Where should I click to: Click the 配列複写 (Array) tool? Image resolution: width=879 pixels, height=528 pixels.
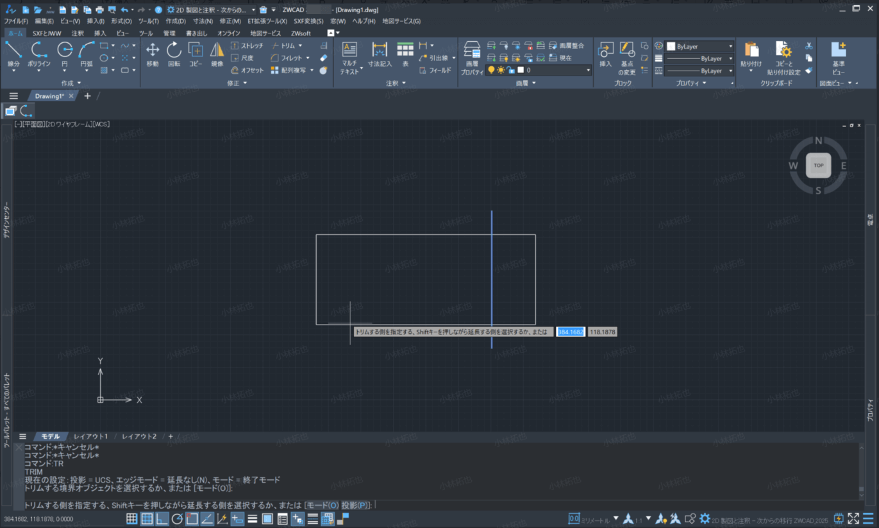click(x=289, y=70)
